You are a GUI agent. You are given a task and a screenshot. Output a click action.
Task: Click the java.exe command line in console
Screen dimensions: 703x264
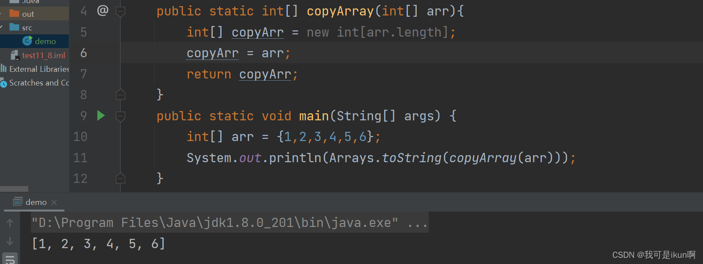click(x=230, y=223)
